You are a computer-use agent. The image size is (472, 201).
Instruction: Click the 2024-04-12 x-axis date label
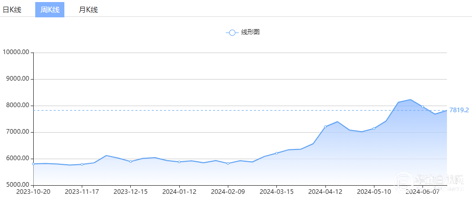pyautogui.click(x=325, y=191)
